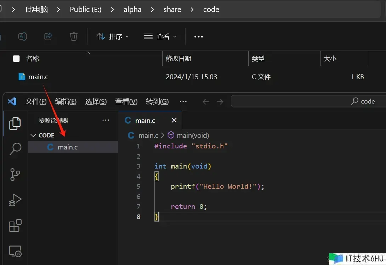Navigate to the alpha folder in the address bar

click(x=132, y=10)
